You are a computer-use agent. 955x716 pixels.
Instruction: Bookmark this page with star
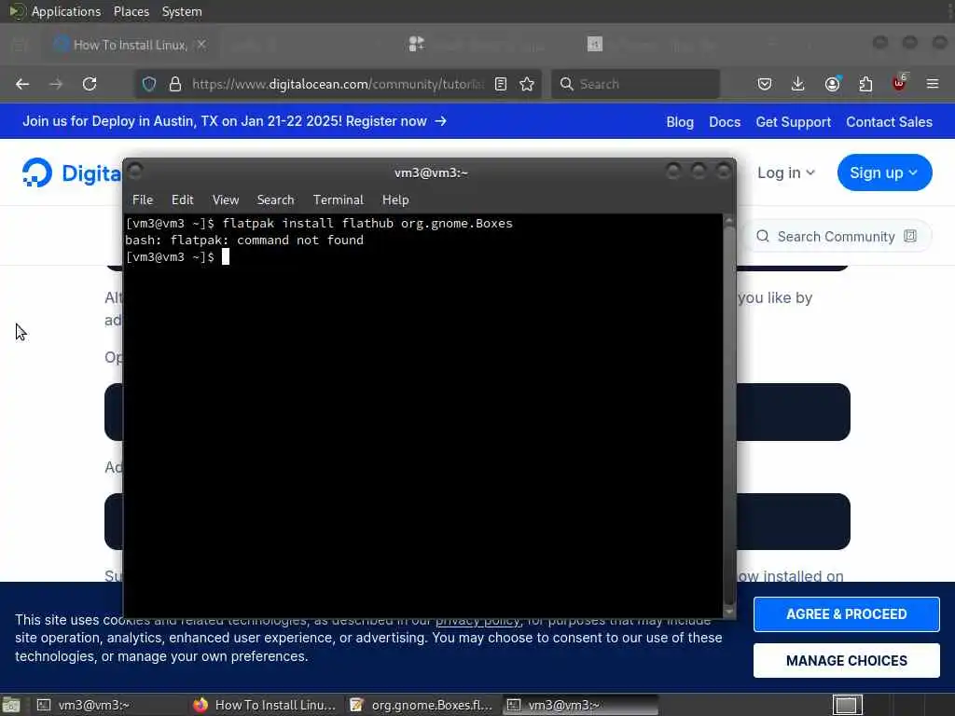tap(527, 84)
